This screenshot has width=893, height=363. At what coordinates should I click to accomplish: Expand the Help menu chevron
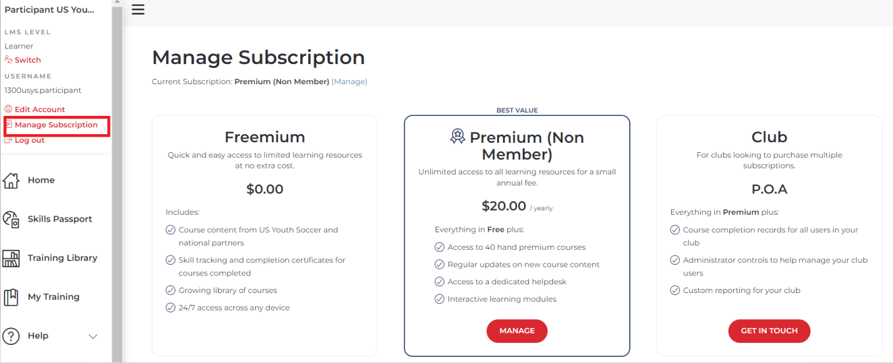tap(93, 336)
